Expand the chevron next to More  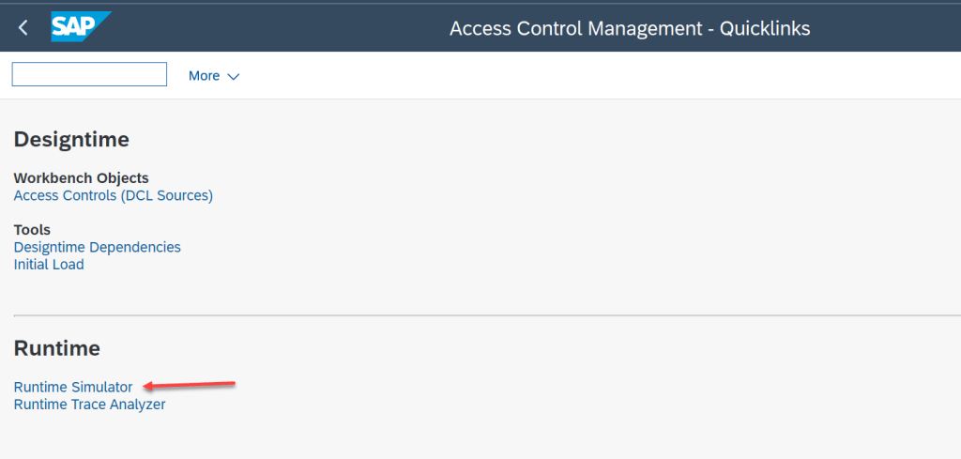click(234, 76)
